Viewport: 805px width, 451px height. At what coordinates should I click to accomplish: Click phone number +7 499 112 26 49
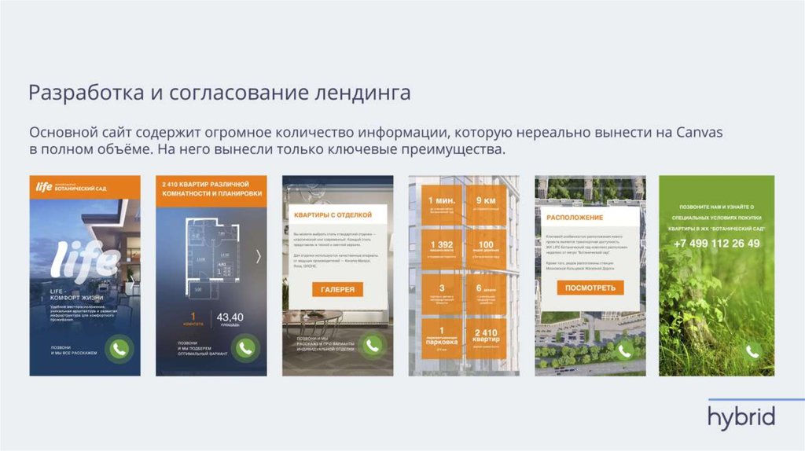717,244
